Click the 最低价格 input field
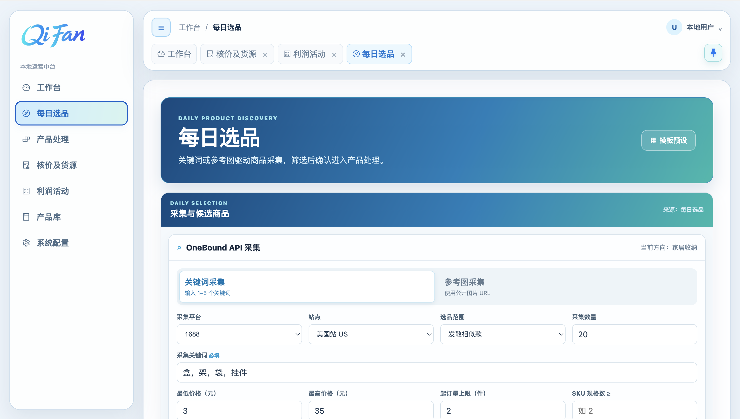Screen dimensions: 740x419 coord(239,410)
